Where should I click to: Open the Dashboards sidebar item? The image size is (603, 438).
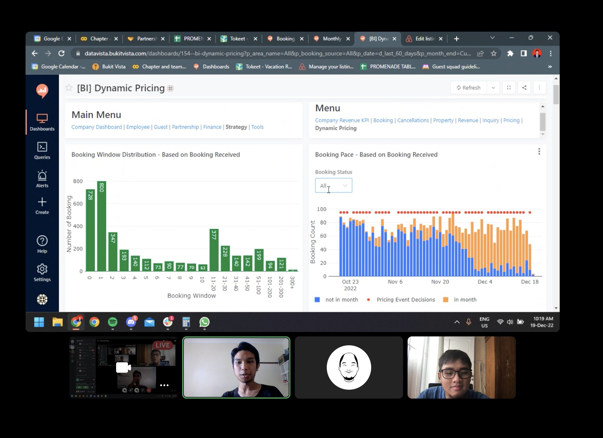tap(42, 122)
